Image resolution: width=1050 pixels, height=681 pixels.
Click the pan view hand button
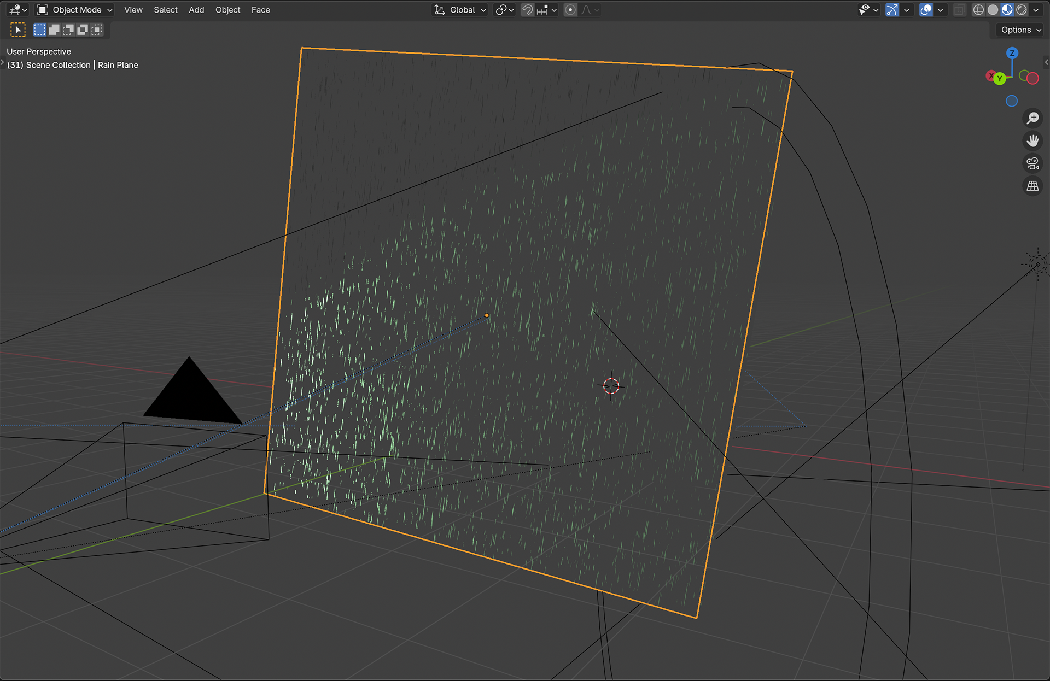[x=1032, y=141]
